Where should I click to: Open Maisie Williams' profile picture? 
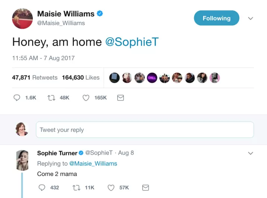point(22,18)
